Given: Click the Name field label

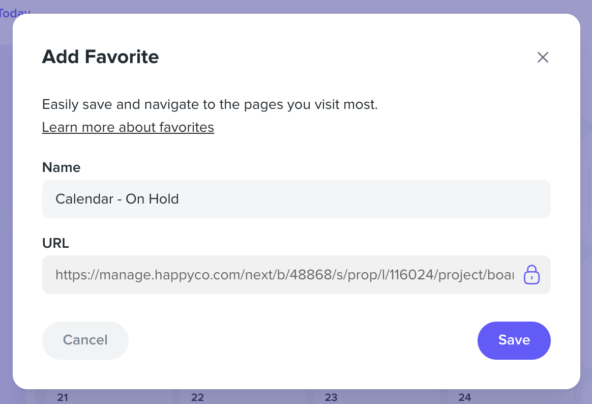Looking at the screenshot, I should click(x=61, y=167).
